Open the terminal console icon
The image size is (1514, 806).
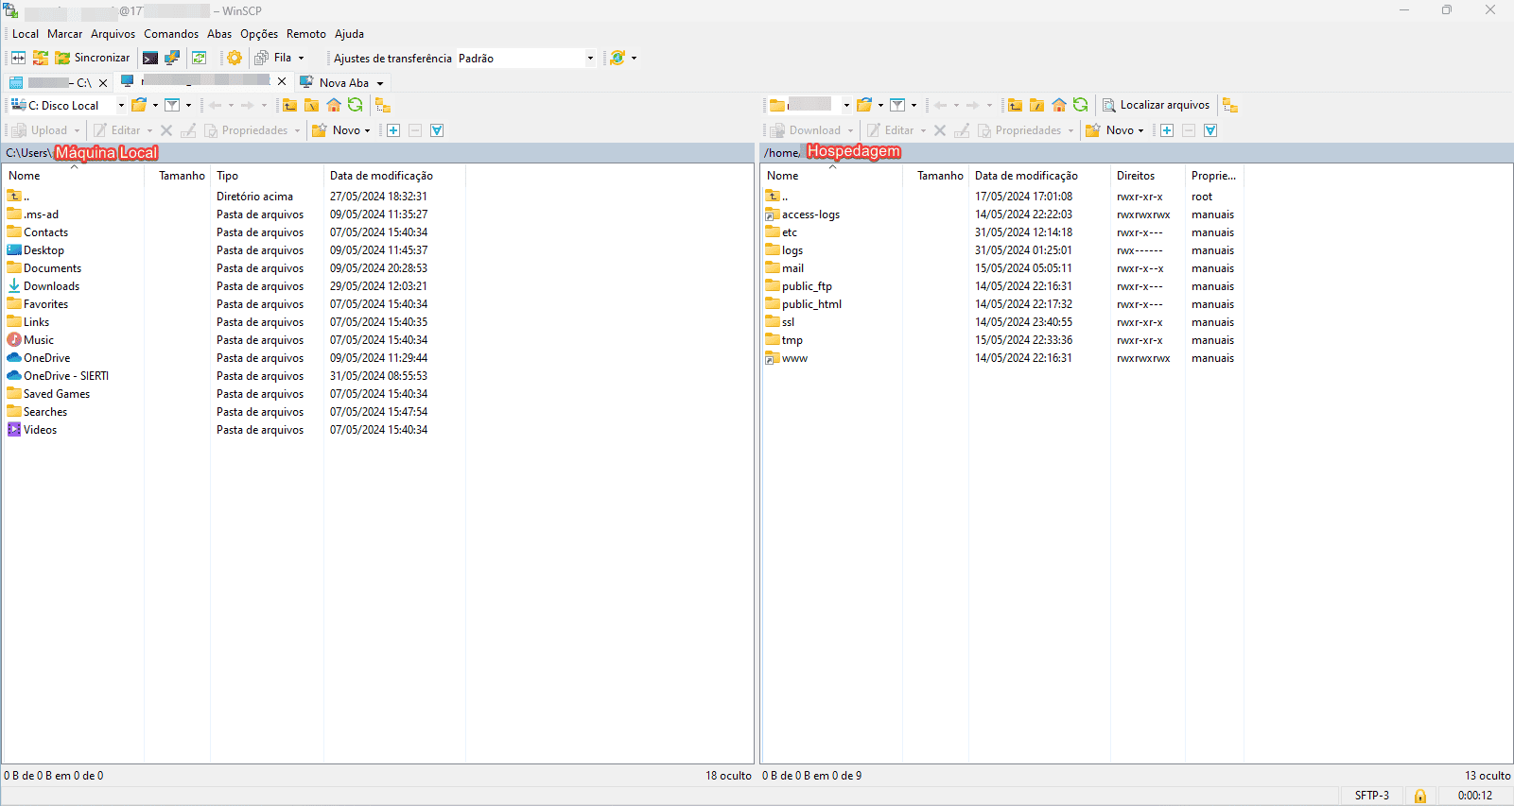pos(150,58)
